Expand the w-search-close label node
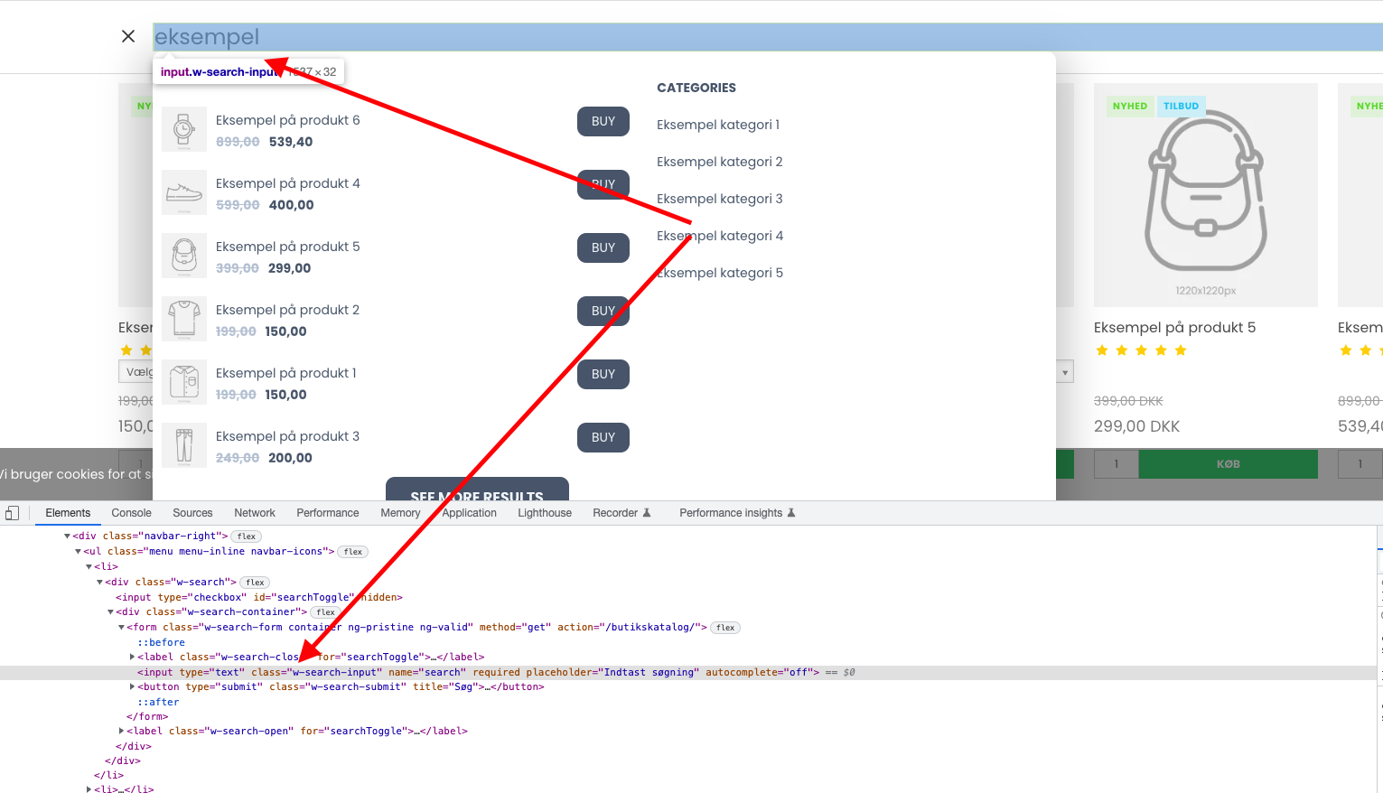 click(133, 657)
